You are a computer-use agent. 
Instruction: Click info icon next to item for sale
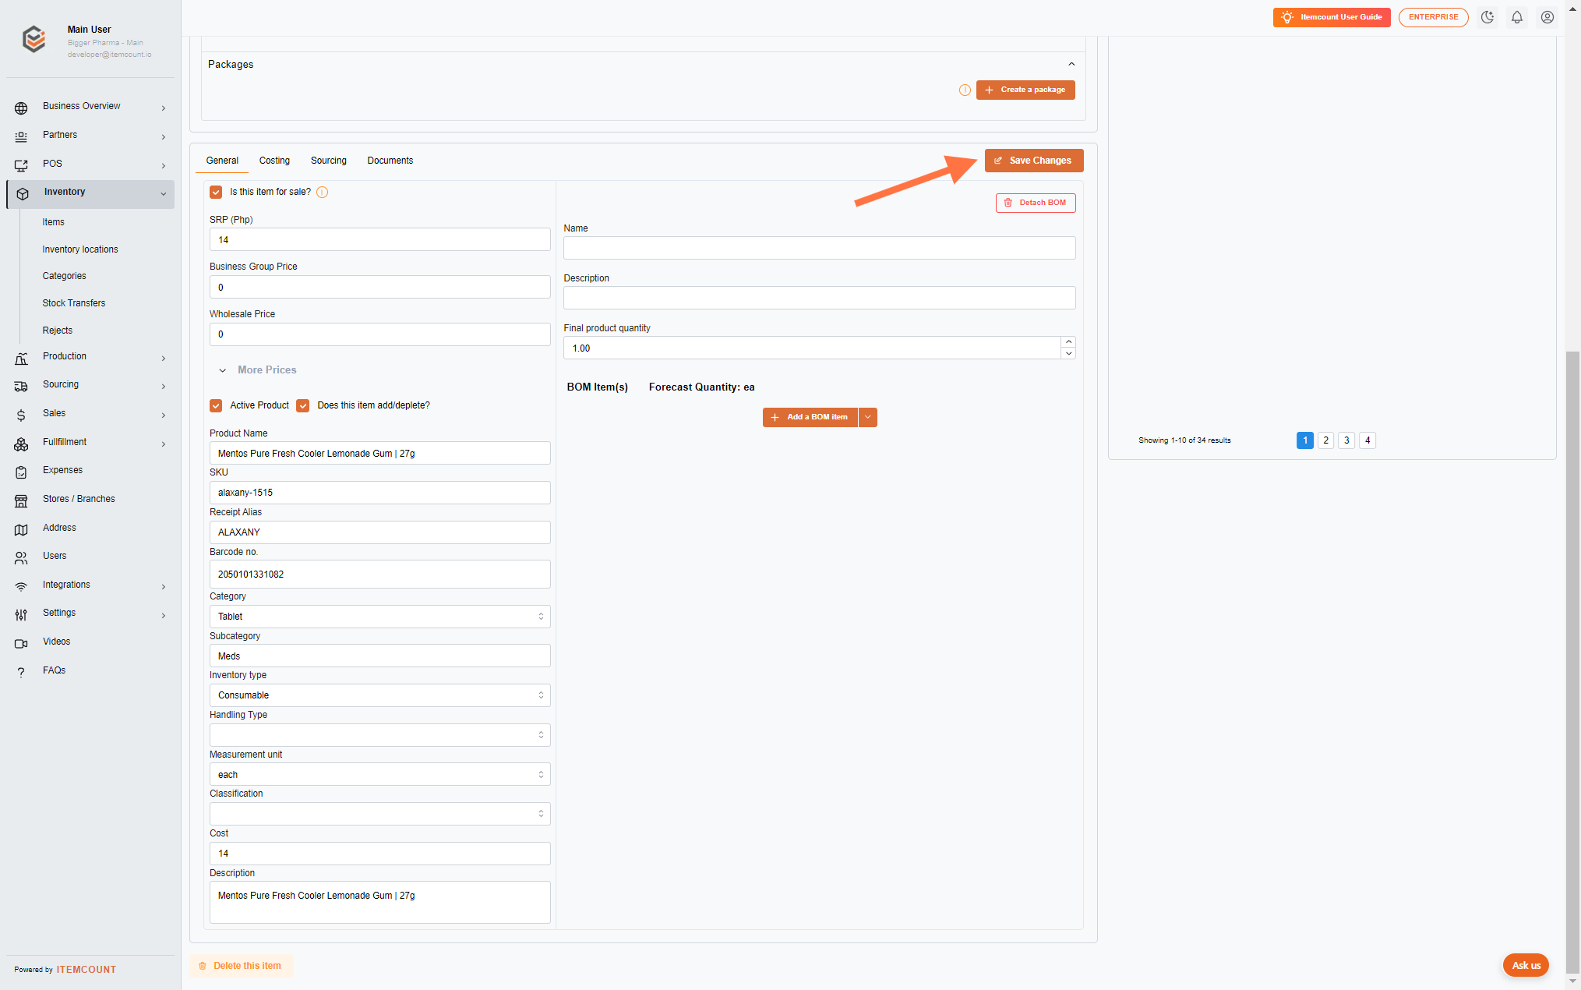pyautogui.click(x=322, y=193)
